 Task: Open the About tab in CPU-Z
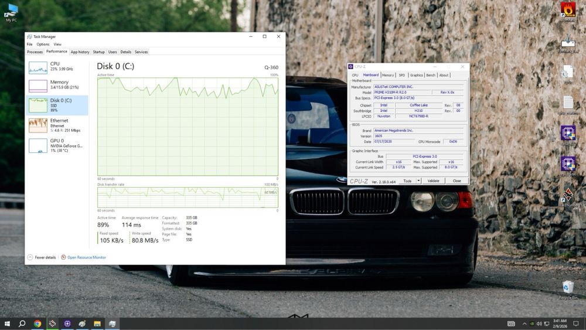444,75
